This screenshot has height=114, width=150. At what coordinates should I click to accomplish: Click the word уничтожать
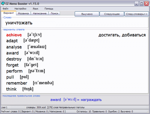click(x=19, y=23)
